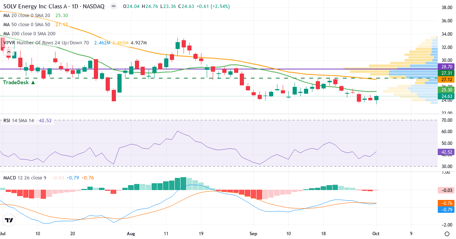The image size is (456, 239).
Task: Click the −0.03 histogram value in MACD legend
Action: [58, 178]
